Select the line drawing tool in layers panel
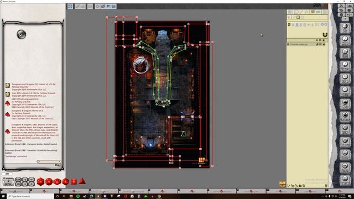The width and height of the screenshot is (354, 199). point(294,17)
